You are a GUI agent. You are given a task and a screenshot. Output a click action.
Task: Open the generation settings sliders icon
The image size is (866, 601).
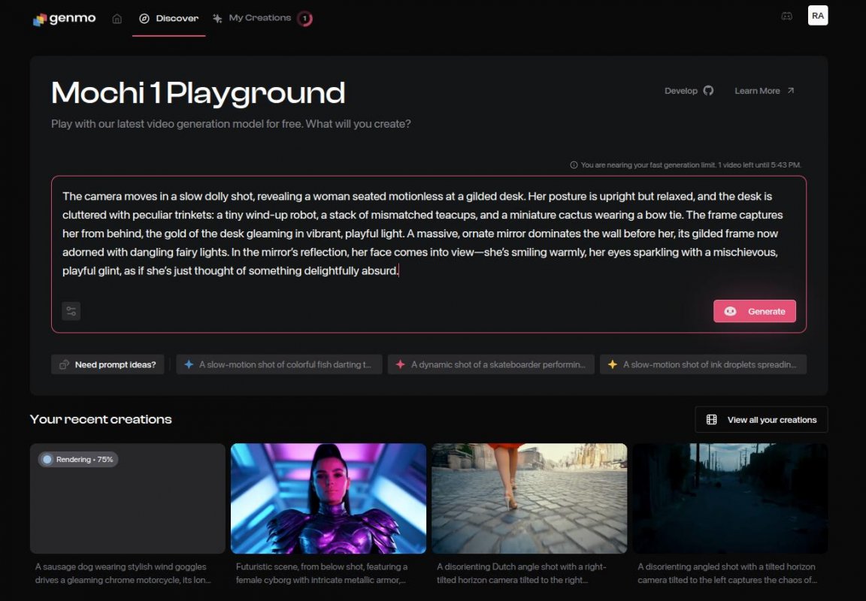coord(71,311)
